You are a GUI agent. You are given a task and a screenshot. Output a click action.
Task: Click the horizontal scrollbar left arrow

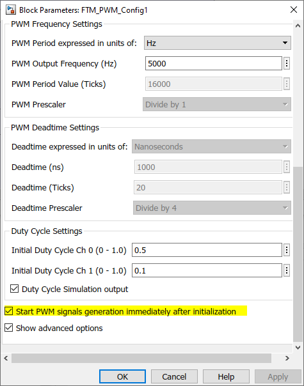point(6,358)
